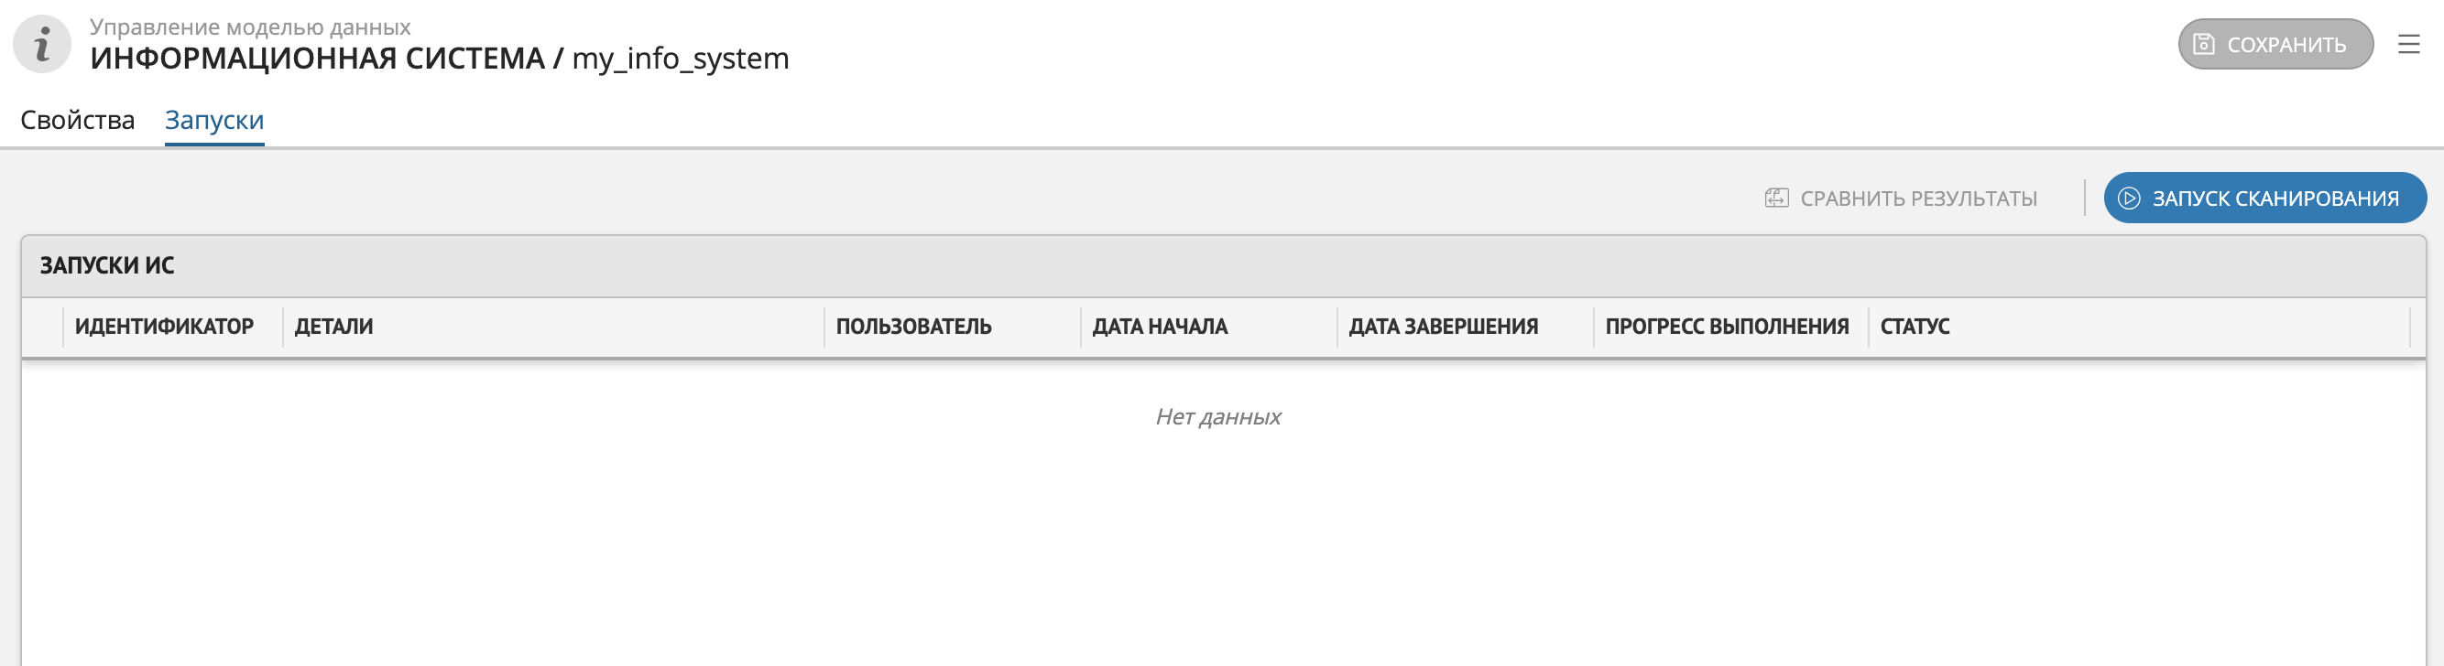This screenshot has width=2444, height=666.
Task: Click the information system "i" icon
Action: (42, 44)
